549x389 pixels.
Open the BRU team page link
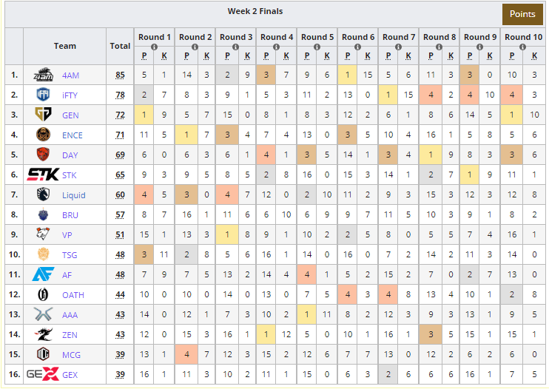click(x=70, y=215)
